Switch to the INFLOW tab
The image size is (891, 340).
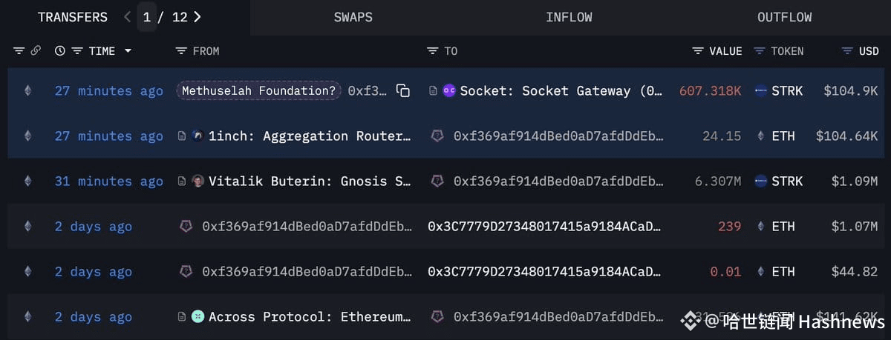tap(569, 17)
